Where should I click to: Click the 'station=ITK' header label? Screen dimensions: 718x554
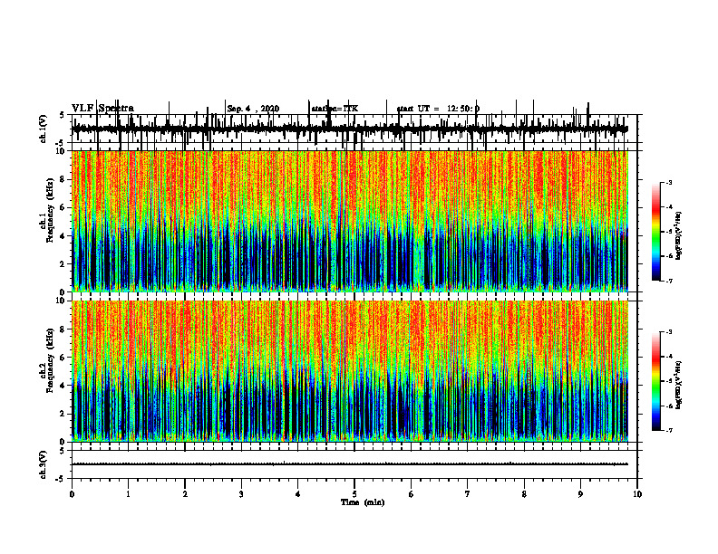(335, 109)
